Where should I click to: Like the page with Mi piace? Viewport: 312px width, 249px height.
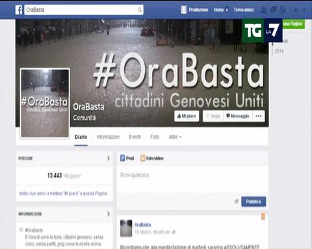[x=187, y=116]
